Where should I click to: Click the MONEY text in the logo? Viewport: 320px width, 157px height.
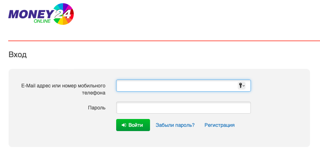click(x=30, y=14)
